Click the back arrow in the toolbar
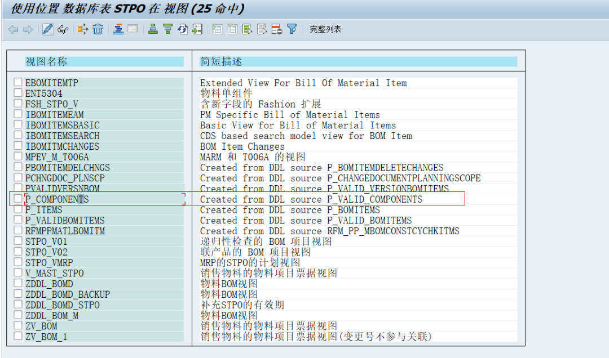The height and width of the screenshot is (358, 609). point(13,29)
